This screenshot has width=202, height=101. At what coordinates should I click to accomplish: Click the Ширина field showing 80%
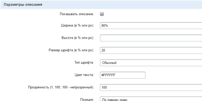click(x=151, y=26)
